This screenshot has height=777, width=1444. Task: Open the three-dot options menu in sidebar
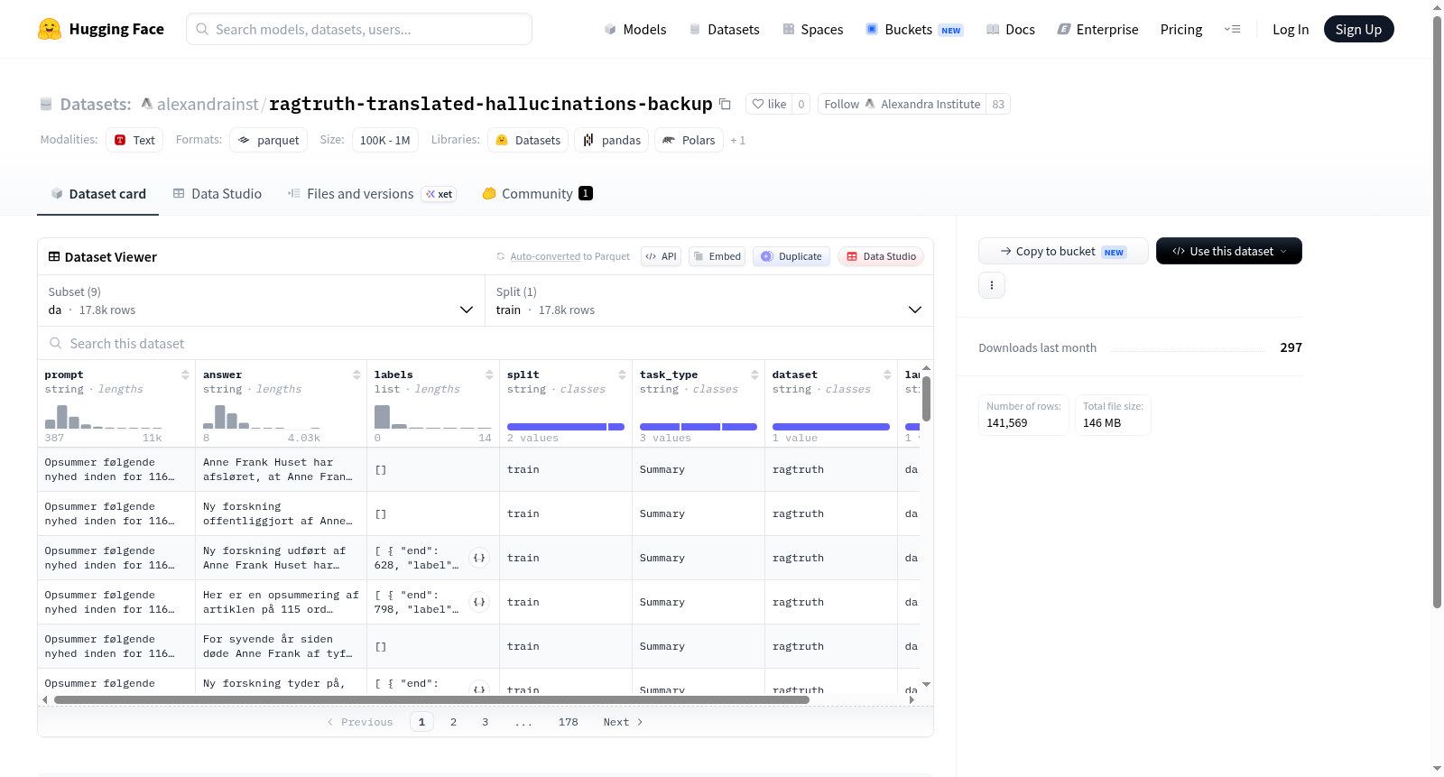point(992,285)
